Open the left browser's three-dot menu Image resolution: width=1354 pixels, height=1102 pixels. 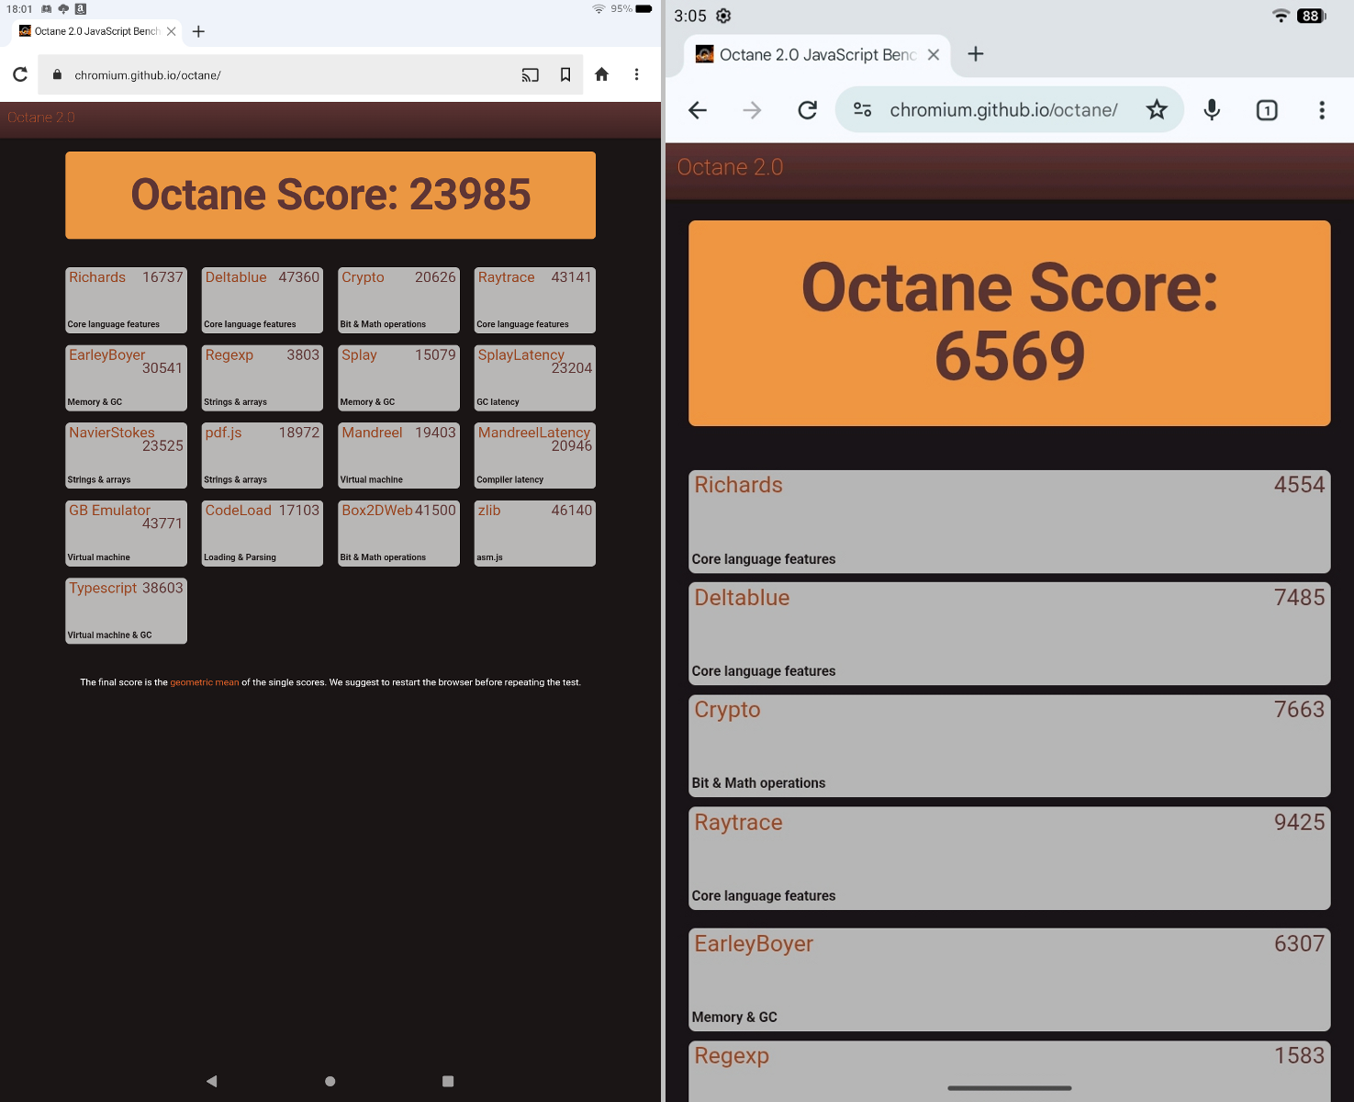click(x=636, y=74)
